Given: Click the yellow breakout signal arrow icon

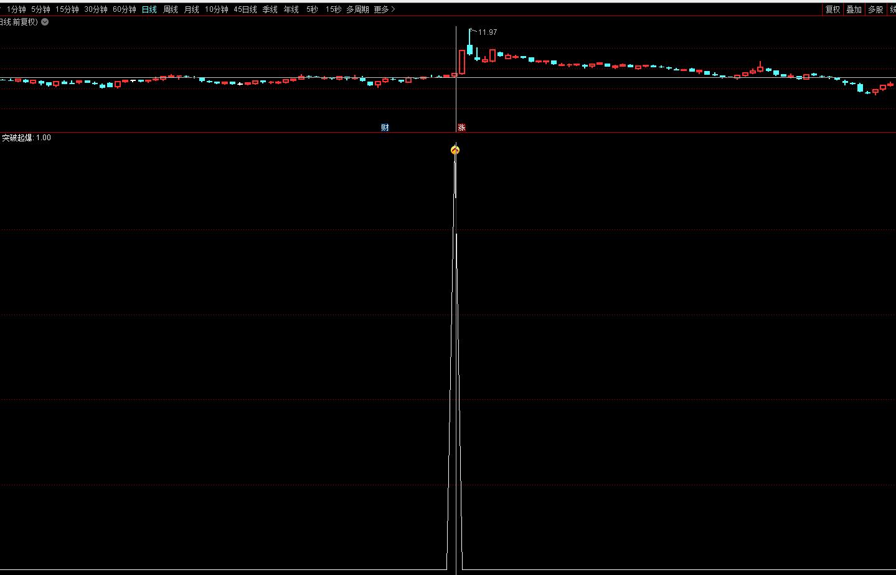Looking at the screenshot, I should tap(455, 150).
